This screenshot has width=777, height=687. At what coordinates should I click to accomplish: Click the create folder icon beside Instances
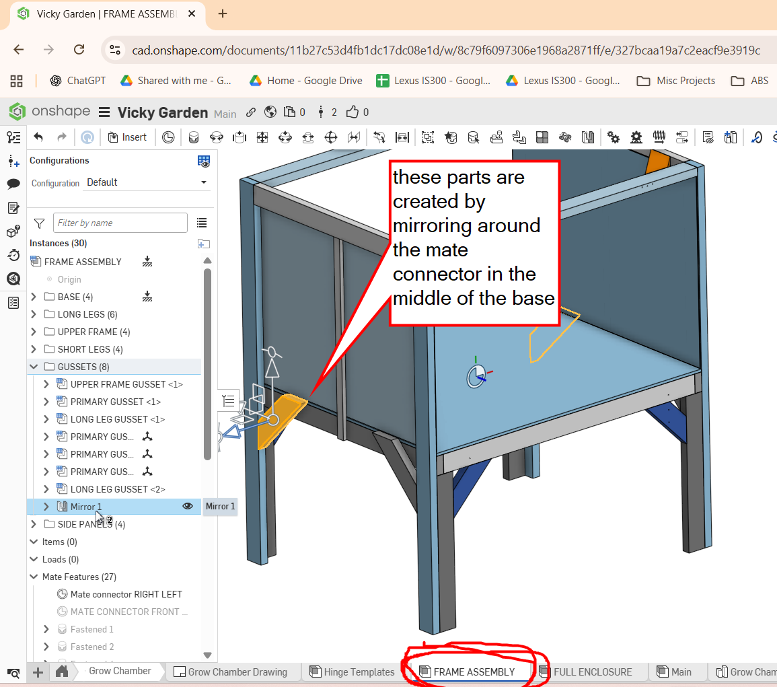tap(202, 244)
